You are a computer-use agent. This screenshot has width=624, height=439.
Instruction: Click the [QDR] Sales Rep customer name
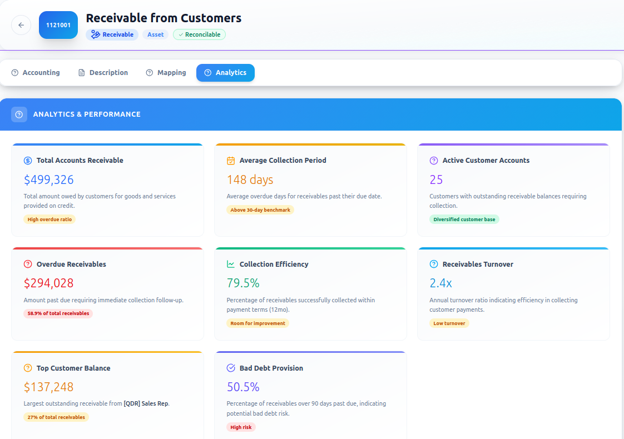pyautogui.click(x=146, y=403)
